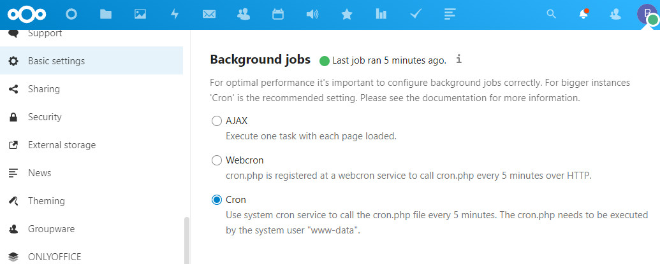The height and width of the screenshot is (264, 660).
Task: Select the Cron radio button
Action: (217, 200)
